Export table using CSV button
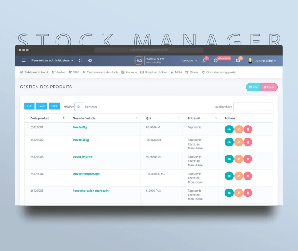The image size is (298, 251). pos(29,106)
